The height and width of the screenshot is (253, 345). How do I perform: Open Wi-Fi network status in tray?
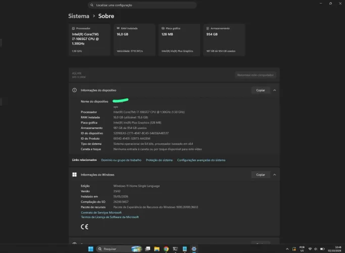pyautogui.click(x=310, y=249)
